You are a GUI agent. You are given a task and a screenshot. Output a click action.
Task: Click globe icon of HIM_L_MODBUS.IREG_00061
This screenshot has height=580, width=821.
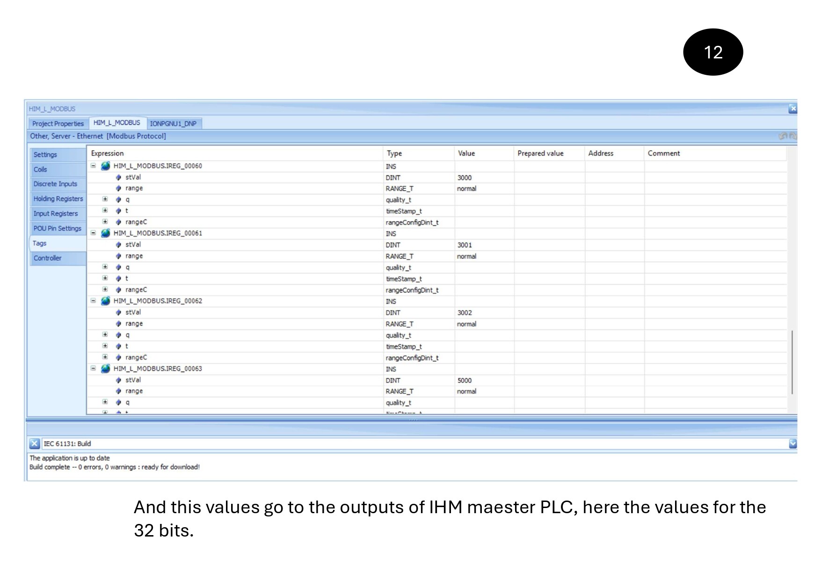pyautogui.click(x=106, y=233)
